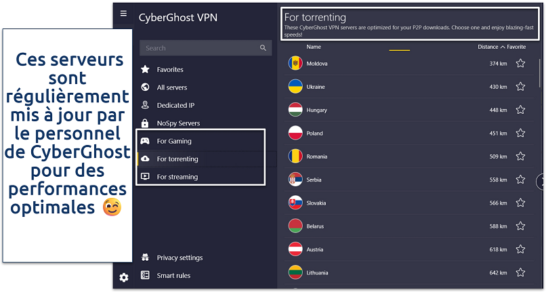Sort list by Name header
The width and height of the screenshot is (546, 292).
(314, 47)
